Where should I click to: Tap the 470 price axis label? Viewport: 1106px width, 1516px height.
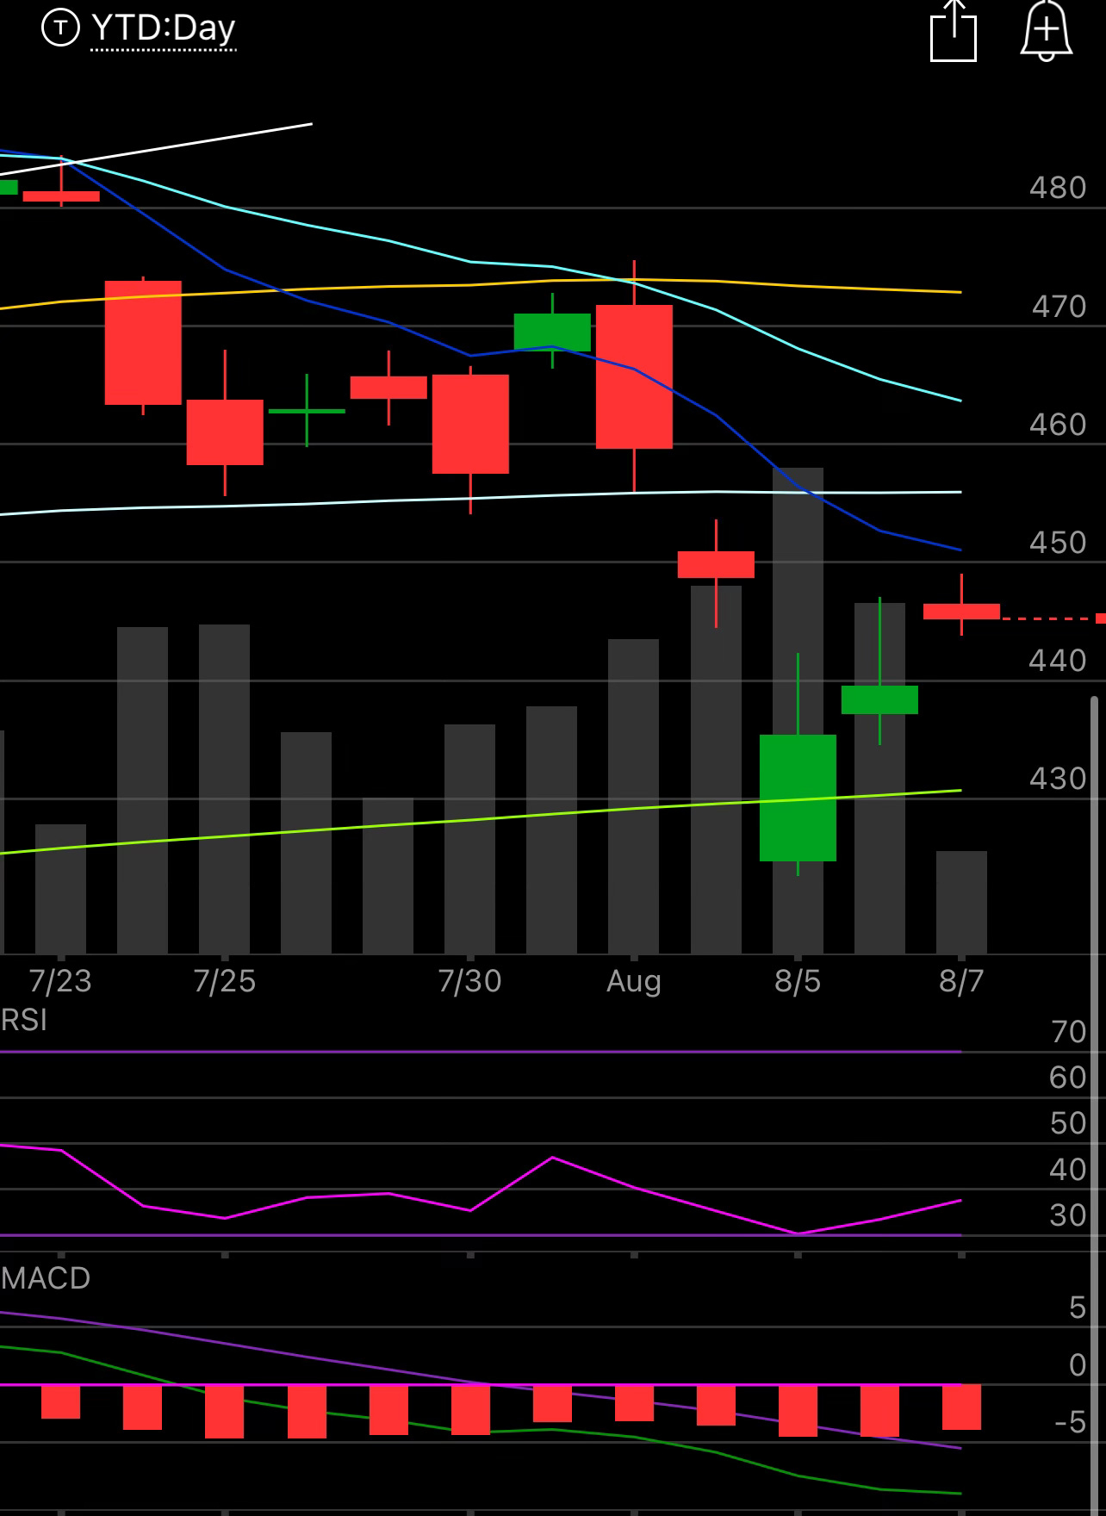[1059, 307]
